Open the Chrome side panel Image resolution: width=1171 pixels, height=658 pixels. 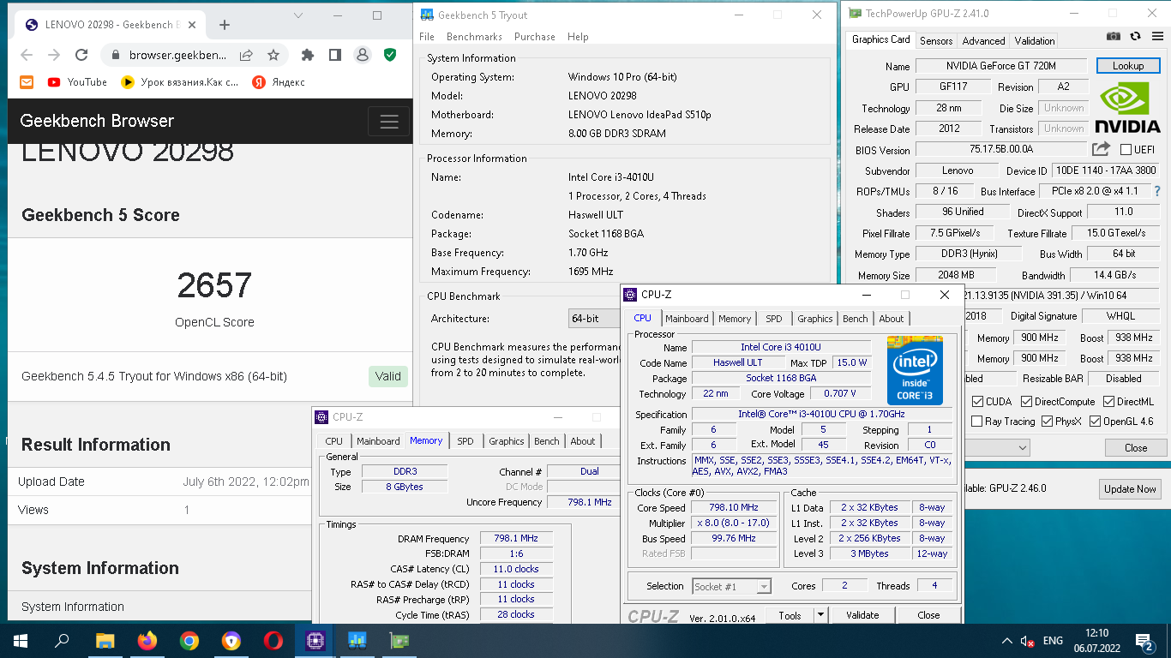335,55
